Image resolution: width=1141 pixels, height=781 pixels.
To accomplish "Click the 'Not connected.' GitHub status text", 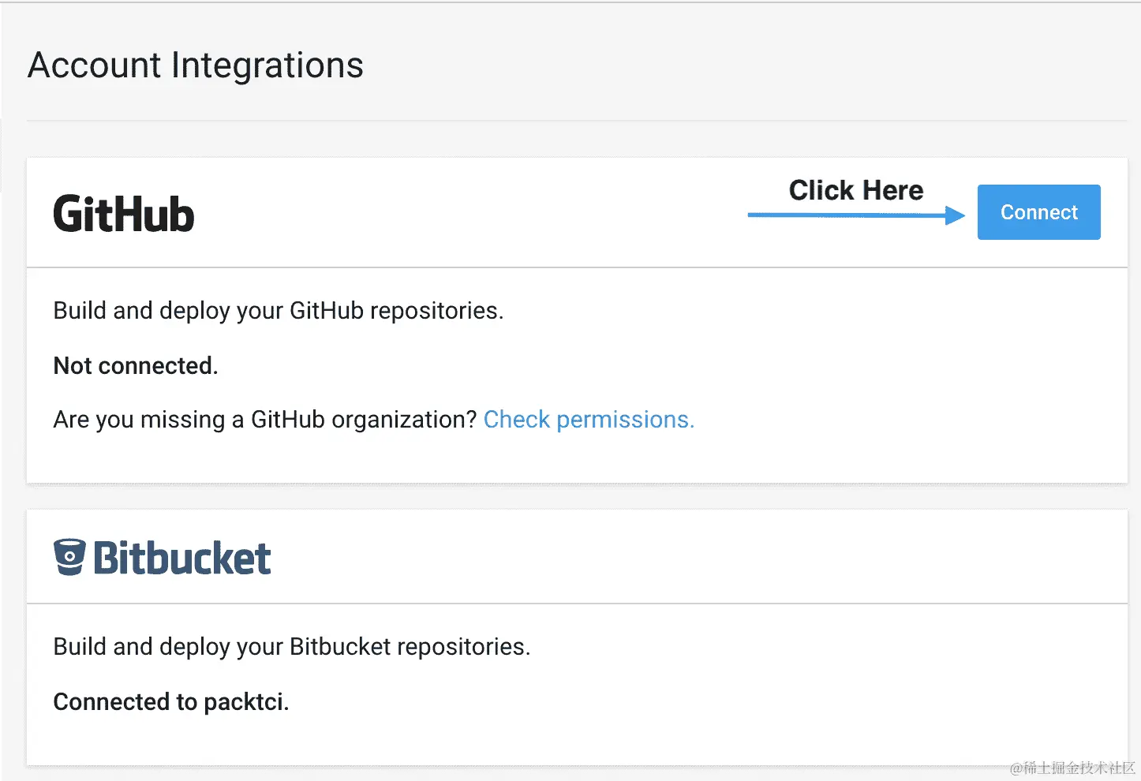I will (x=136, y=366).
